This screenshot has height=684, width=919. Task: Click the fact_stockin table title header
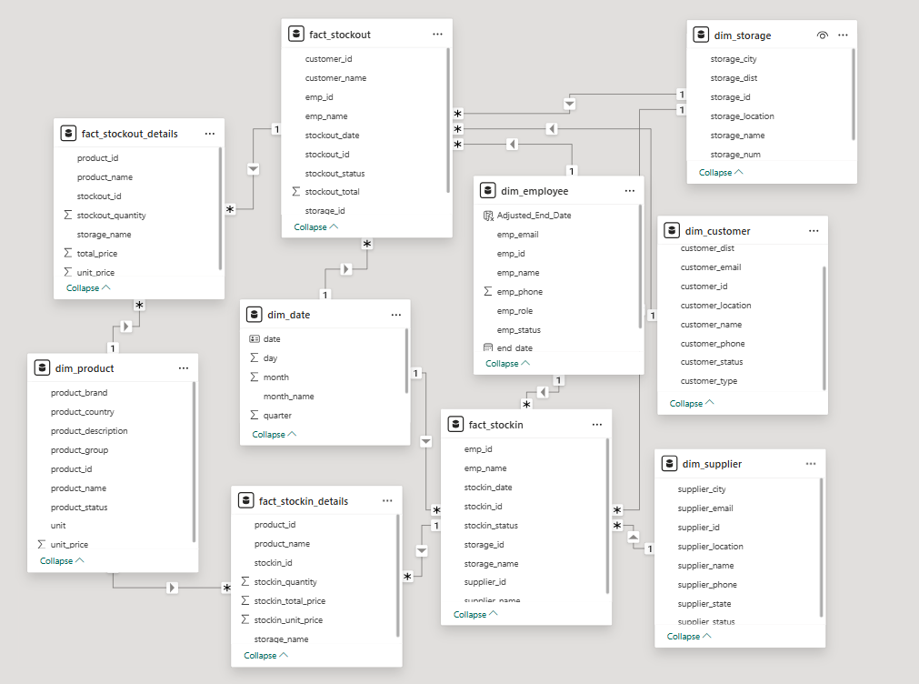pyautogui.click(x=495, y=425)
